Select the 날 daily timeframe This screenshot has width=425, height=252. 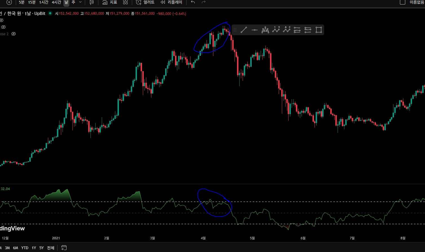point(66,2)
